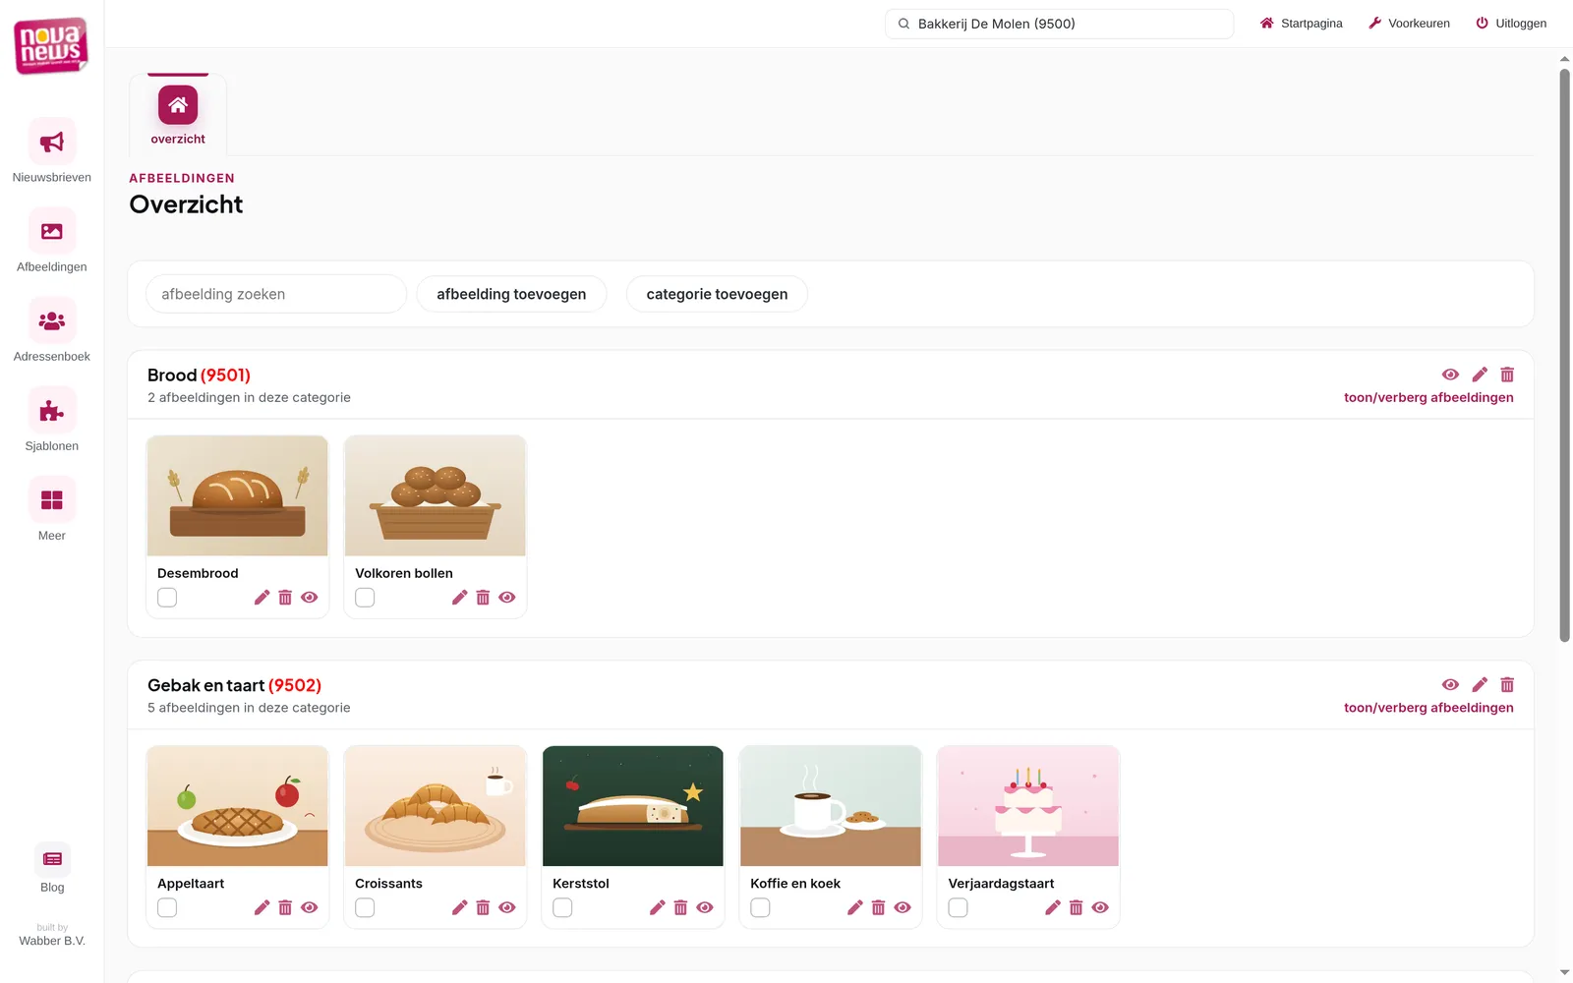This screenshot has width=1573, height=983.
Task: Toggle toon/verberg afbeeldingen for Gebak en taart
Action: click(x=1428, y=708)
